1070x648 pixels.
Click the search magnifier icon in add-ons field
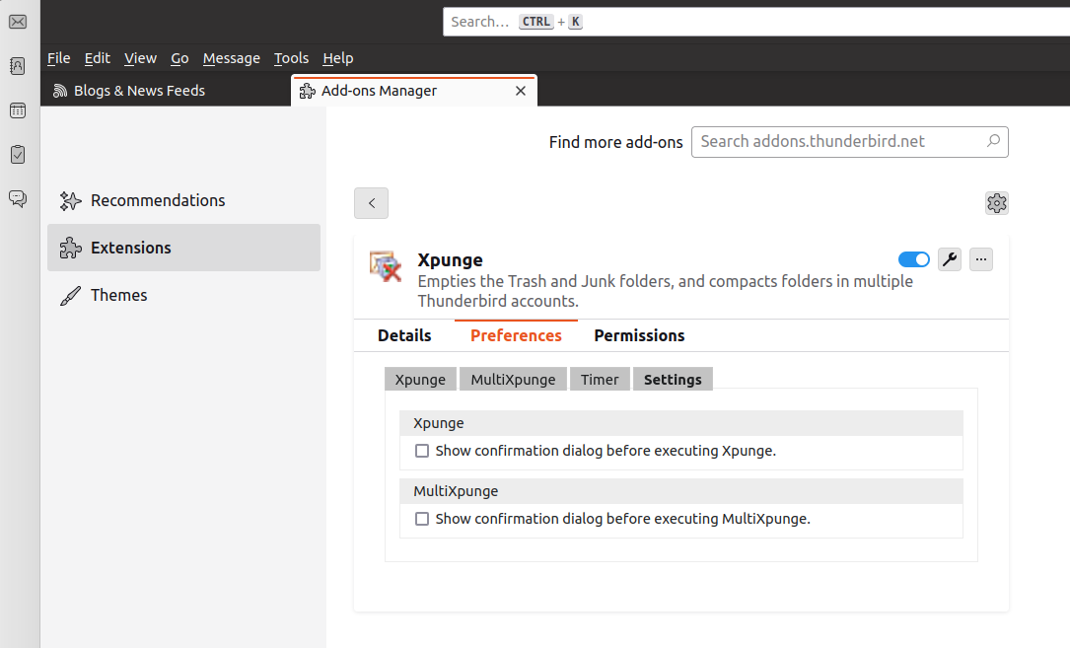(993, 141)
